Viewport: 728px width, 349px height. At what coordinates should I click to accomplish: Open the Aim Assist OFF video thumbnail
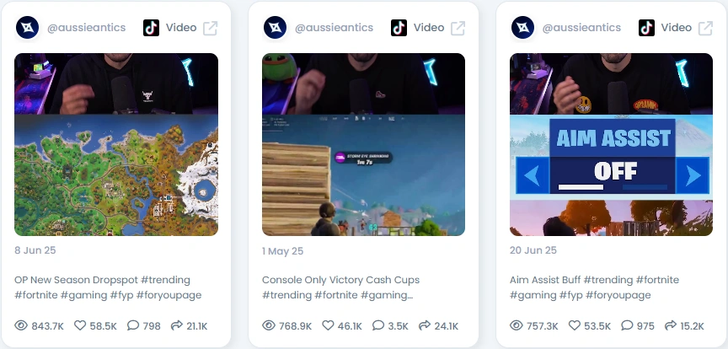pyautogui.click(x=611, y=144)
